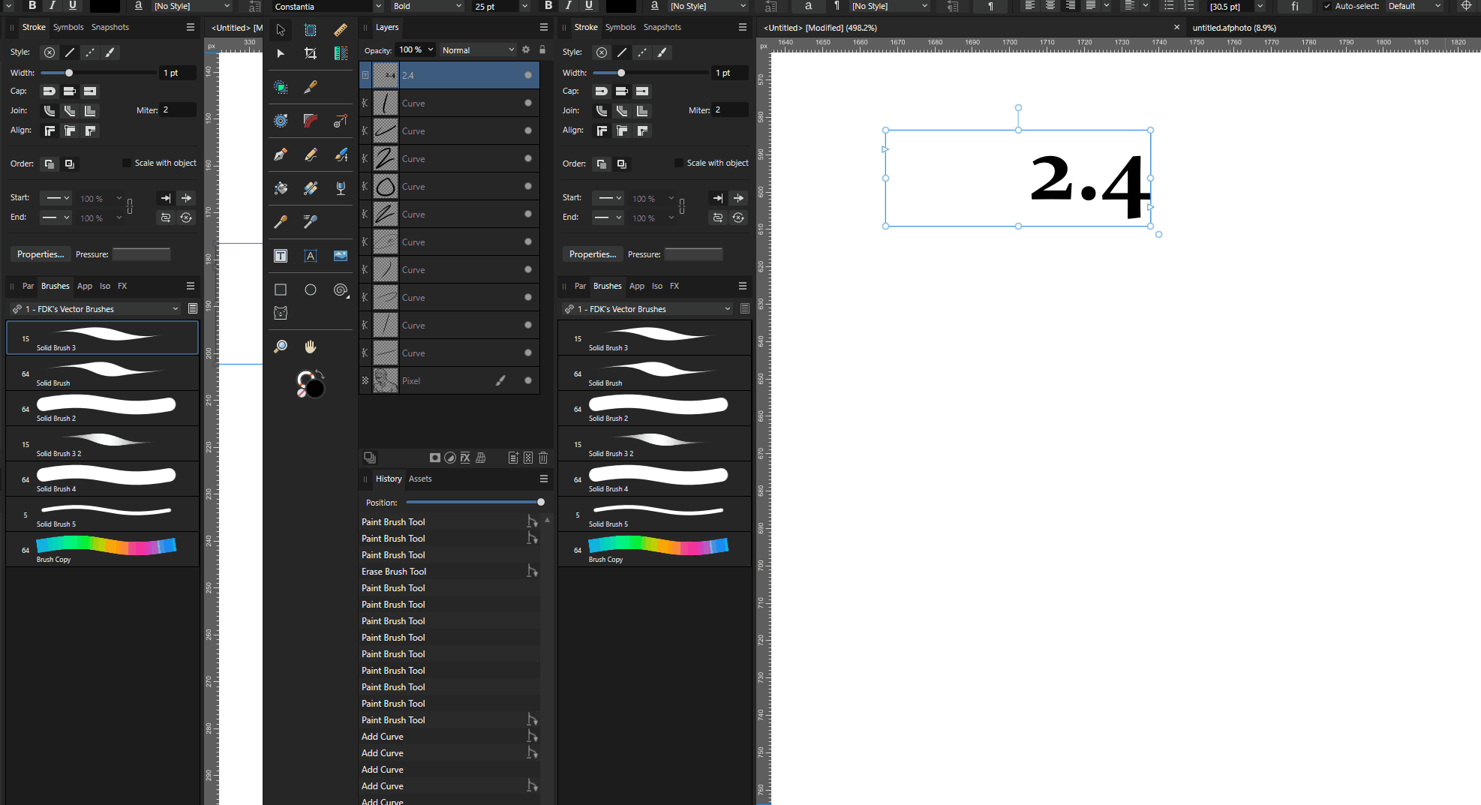Enable Scale with object in left Stroke panel
This screenshot has height=805, width=1481.
coord(126,163)
